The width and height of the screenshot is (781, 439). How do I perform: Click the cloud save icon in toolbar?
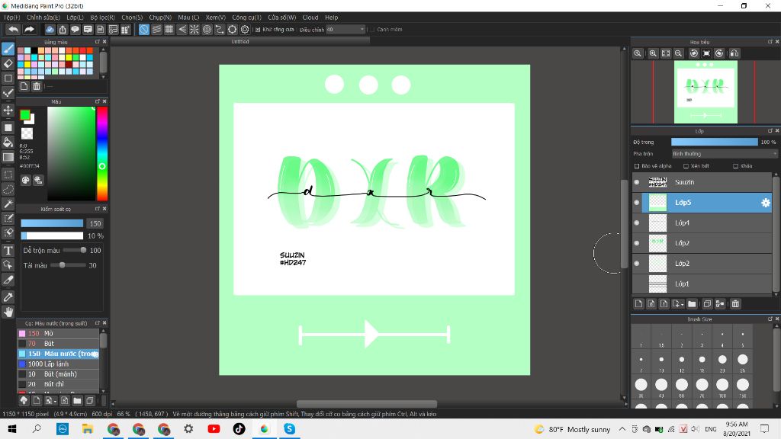click(50, 30)
